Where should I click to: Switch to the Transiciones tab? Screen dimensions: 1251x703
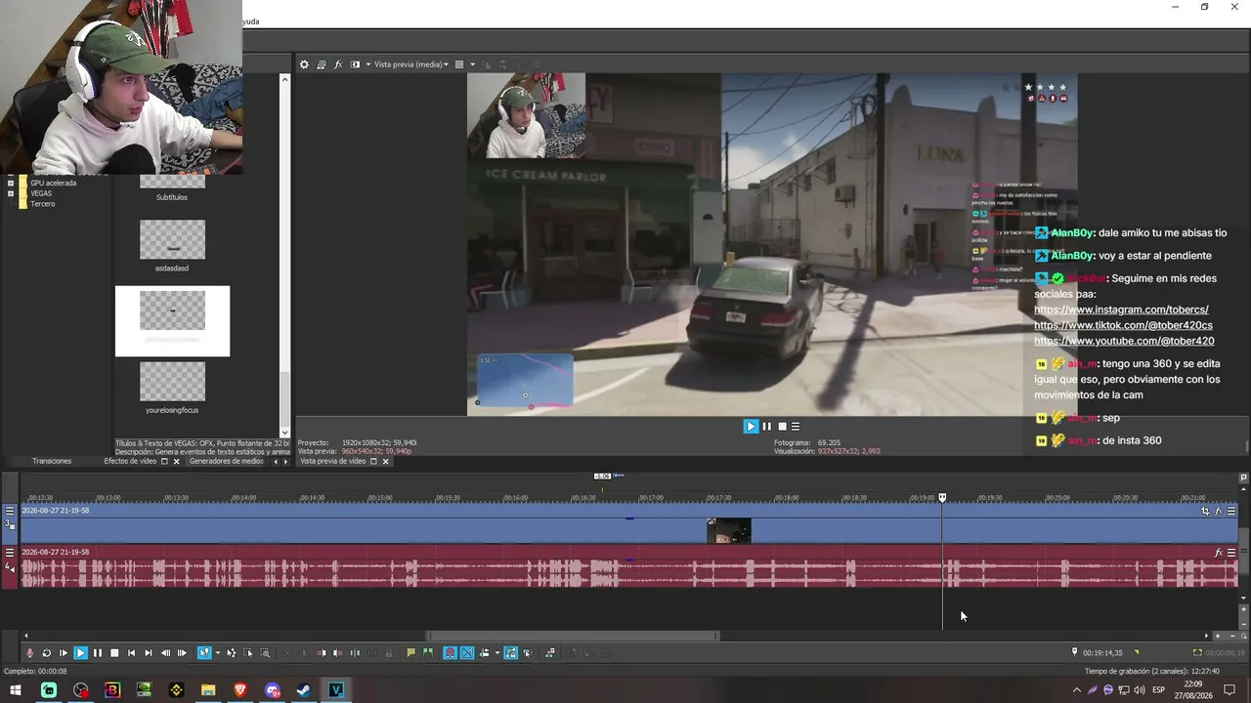52,461
